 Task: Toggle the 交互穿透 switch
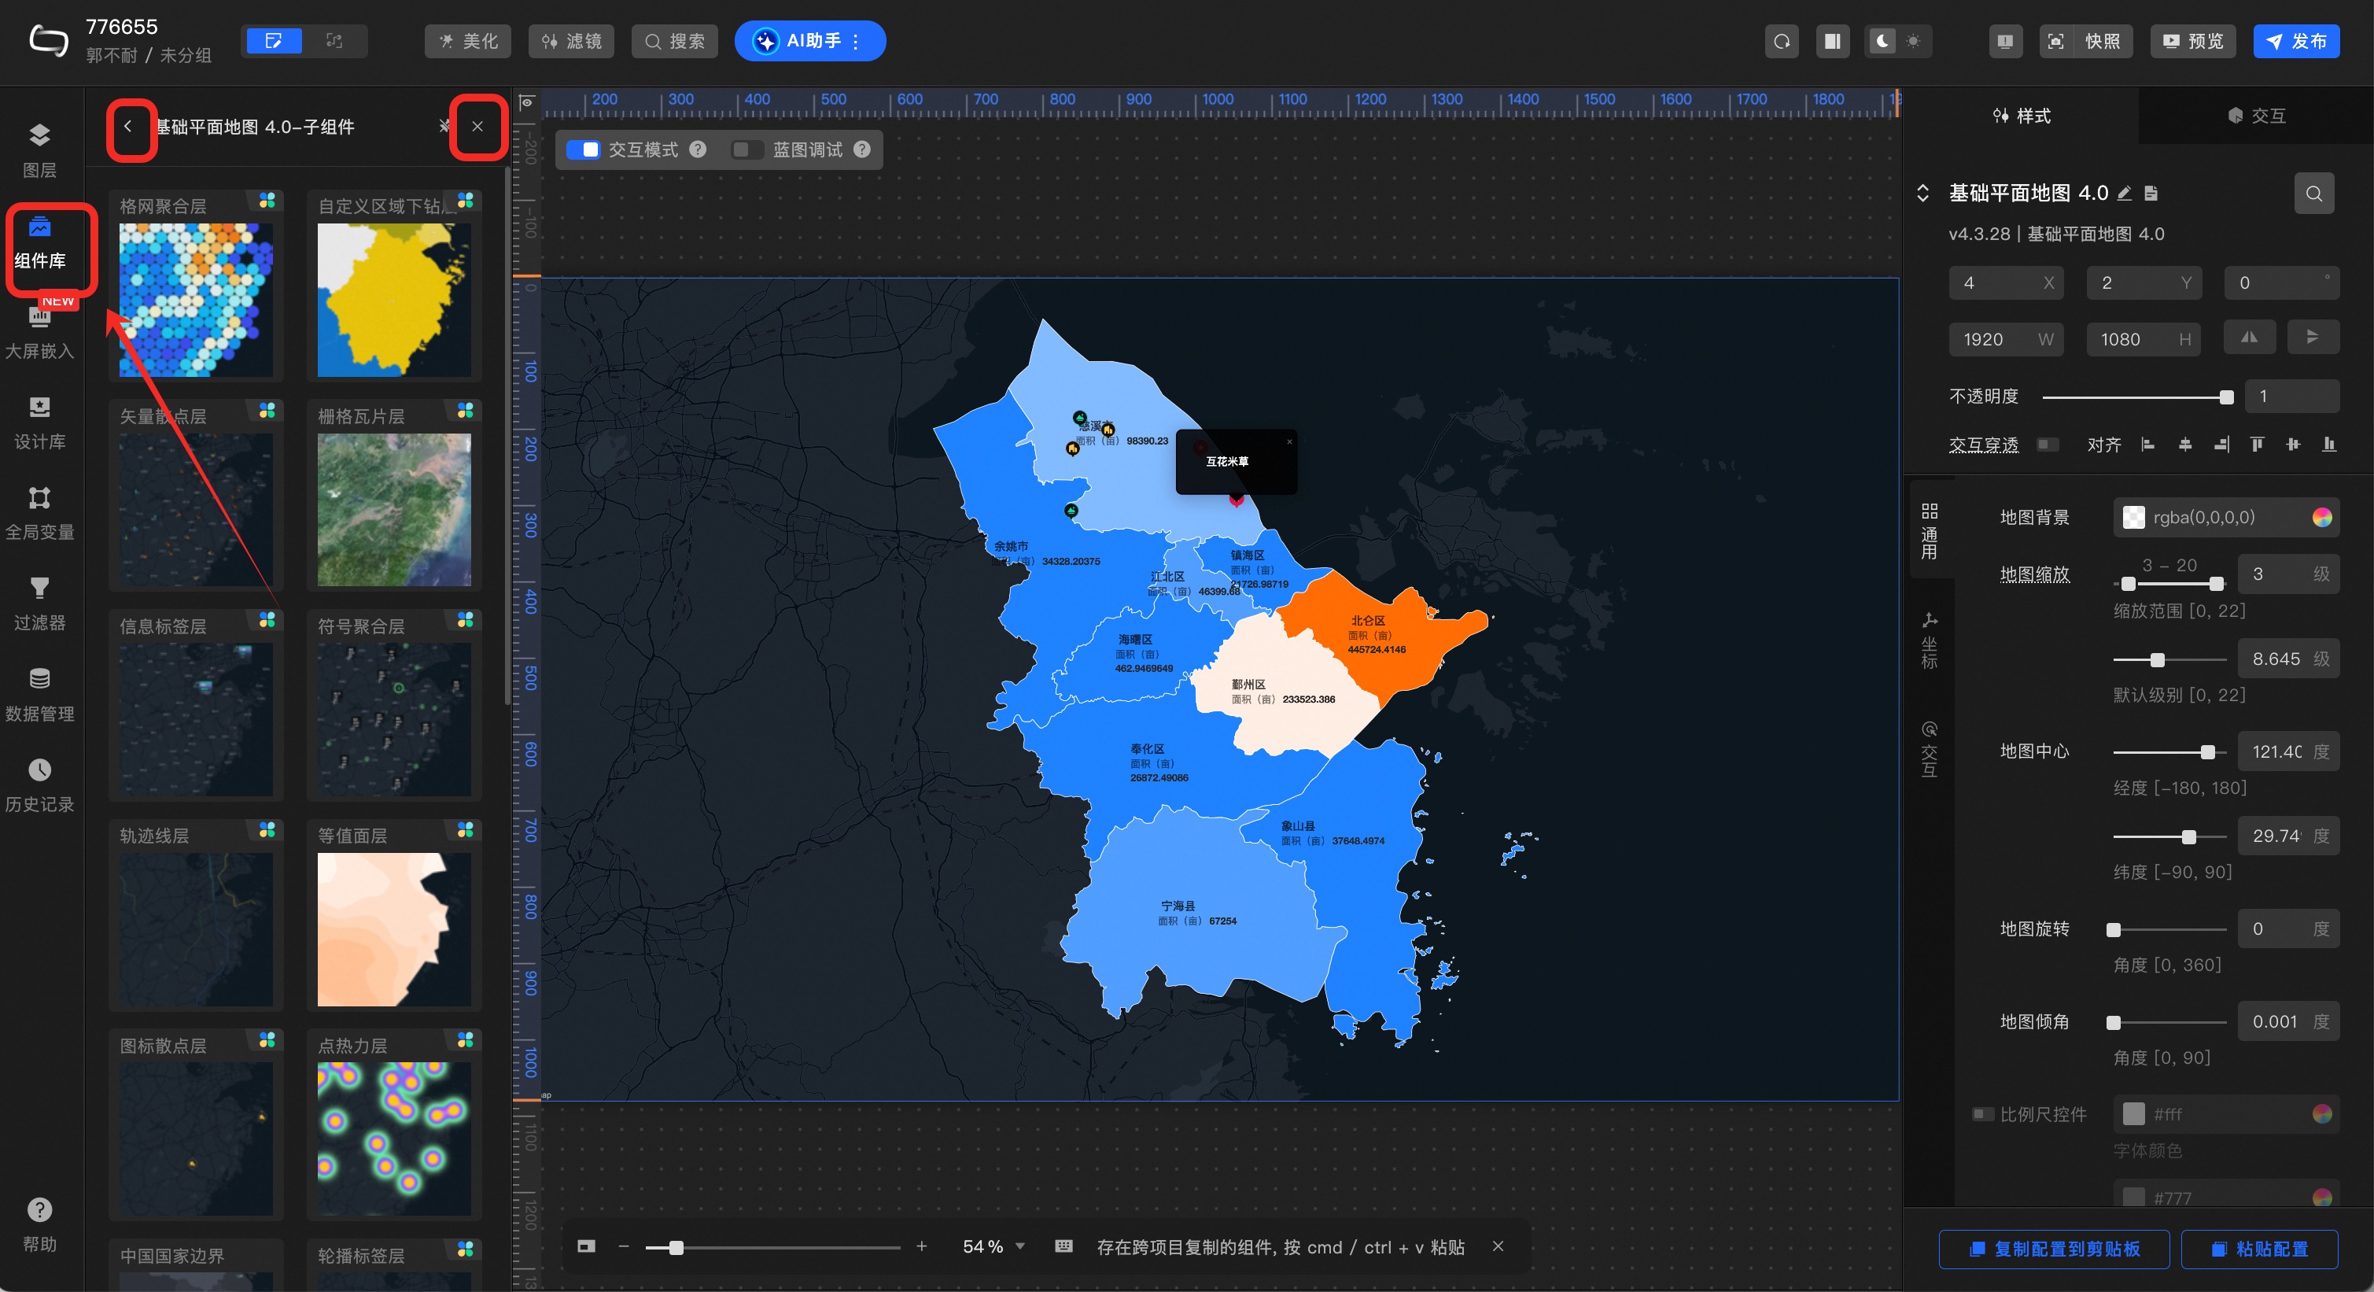pos(2047,445)
